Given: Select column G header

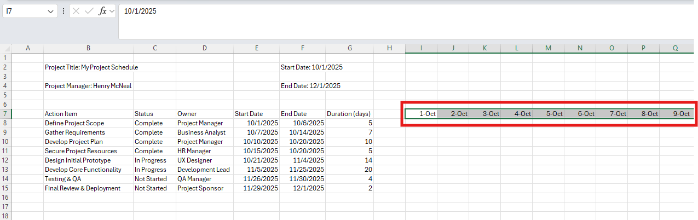Looking at the screenshot, I should click(x=350, y=48).
